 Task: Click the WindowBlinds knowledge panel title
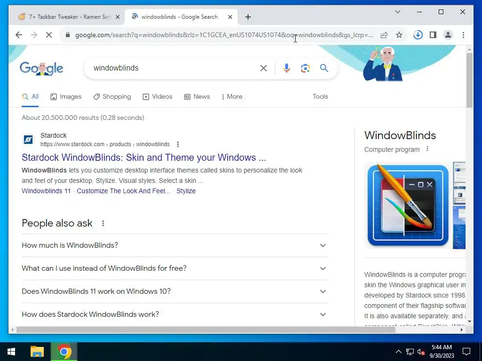click(x=400, y=135)
